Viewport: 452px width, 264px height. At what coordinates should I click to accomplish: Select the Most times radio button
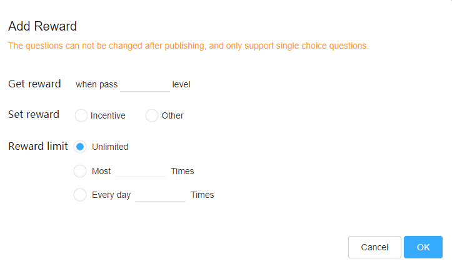coord(80,171)
